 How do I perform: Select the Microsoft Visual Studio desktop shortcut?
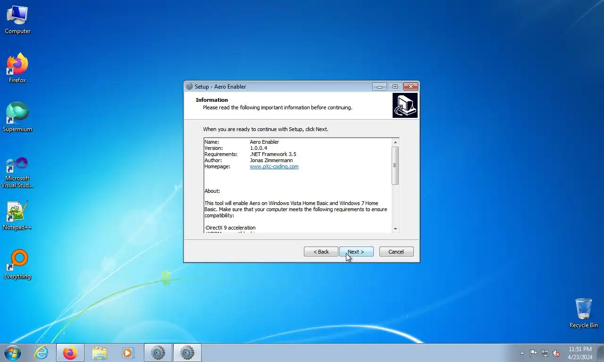(x=17, y=172)
